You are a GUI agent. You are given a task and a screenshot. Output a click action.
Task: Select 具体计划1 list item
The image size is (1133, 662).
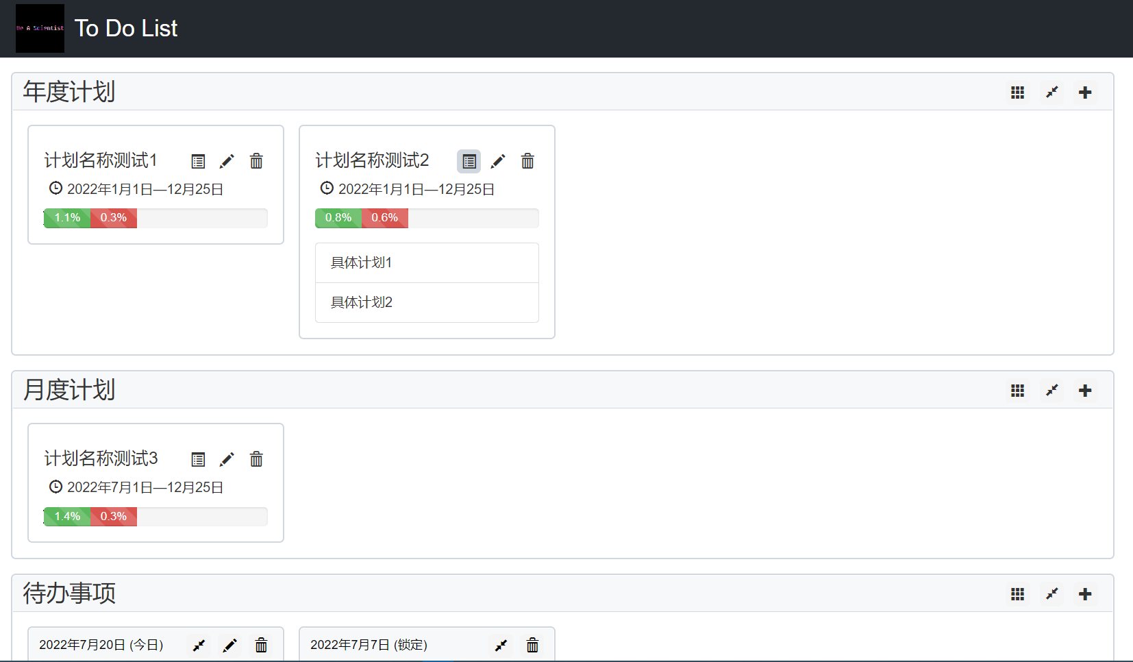pos(426,263)
